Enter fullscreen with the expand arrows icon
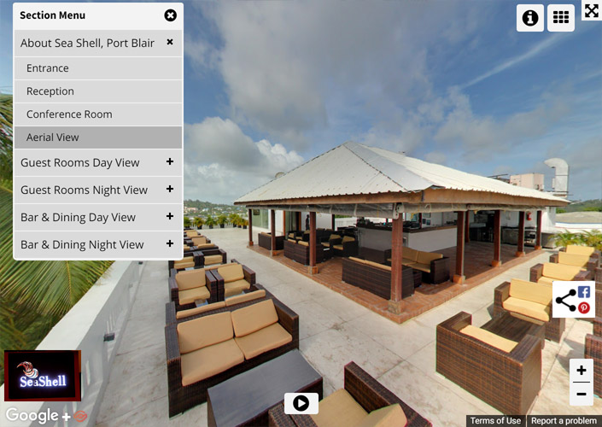The height and width of the screenshot is (427, 602). point(592,10)
